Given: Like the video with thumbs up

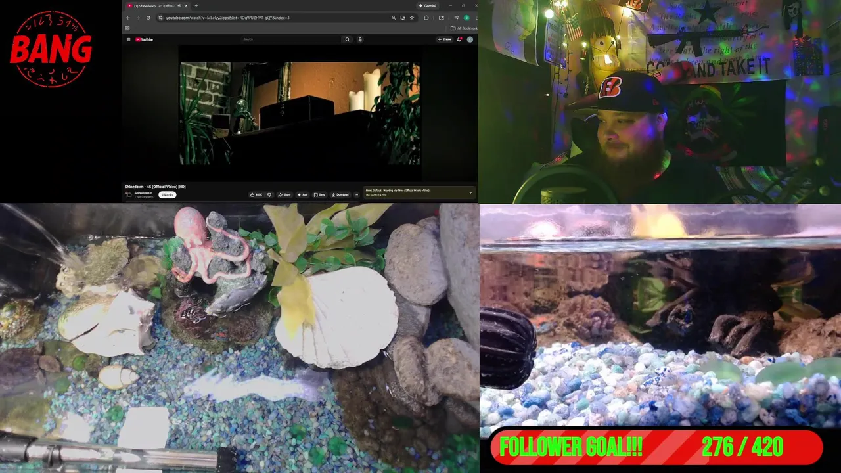Looking at the screenshot, I should [x=256, y=194].
